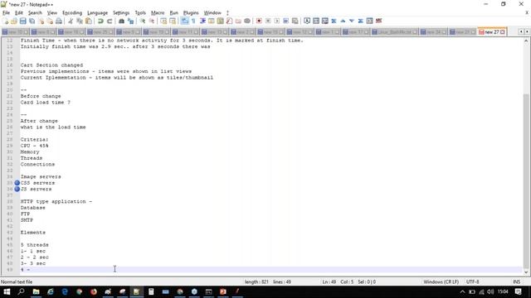Toggle Show All Characters pilcrow icon
Screen dimensions: 531x298
coord(193,21)
